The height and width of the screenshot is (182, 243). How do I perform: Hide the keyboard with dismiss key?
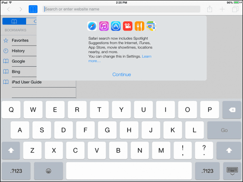click(232, 171)
